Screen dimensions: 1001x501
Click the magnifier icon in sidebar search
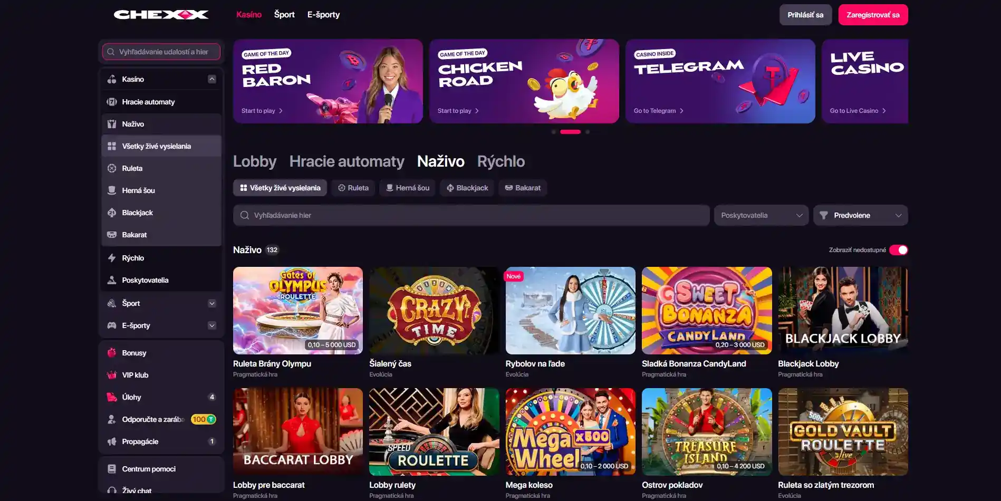coord(111,52)
